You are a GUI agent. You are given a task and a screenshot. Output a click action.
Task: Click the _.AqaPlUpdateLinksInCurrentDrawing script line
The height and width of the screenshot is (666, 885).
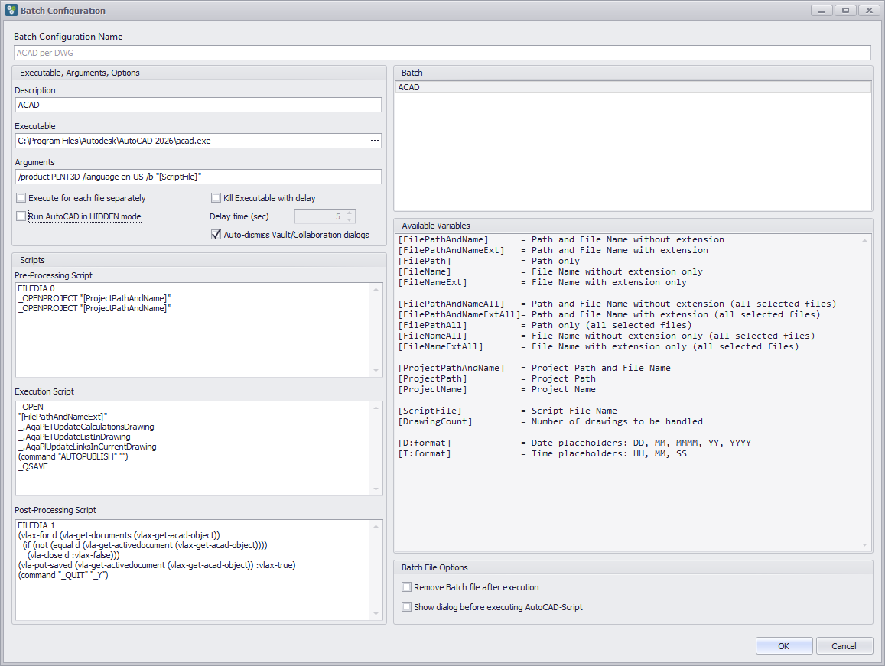[87, 447]
